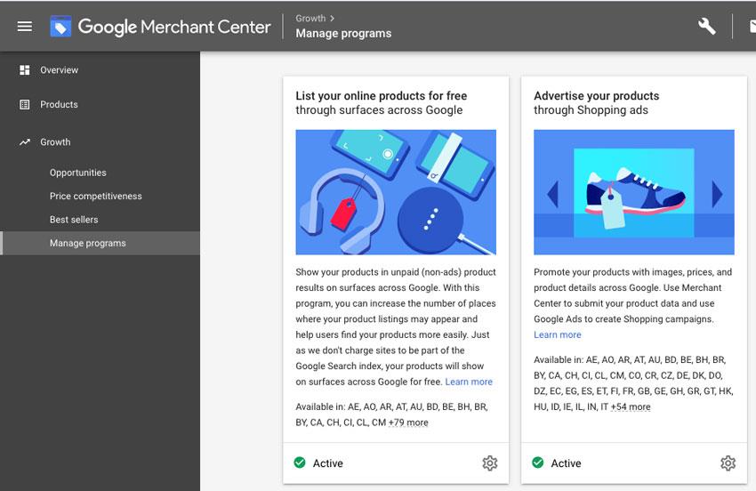Open settings gear for Shopping ads program
The width and height of the screenshot is (756, 491).
pyautogui.click(x=728, y=463)
